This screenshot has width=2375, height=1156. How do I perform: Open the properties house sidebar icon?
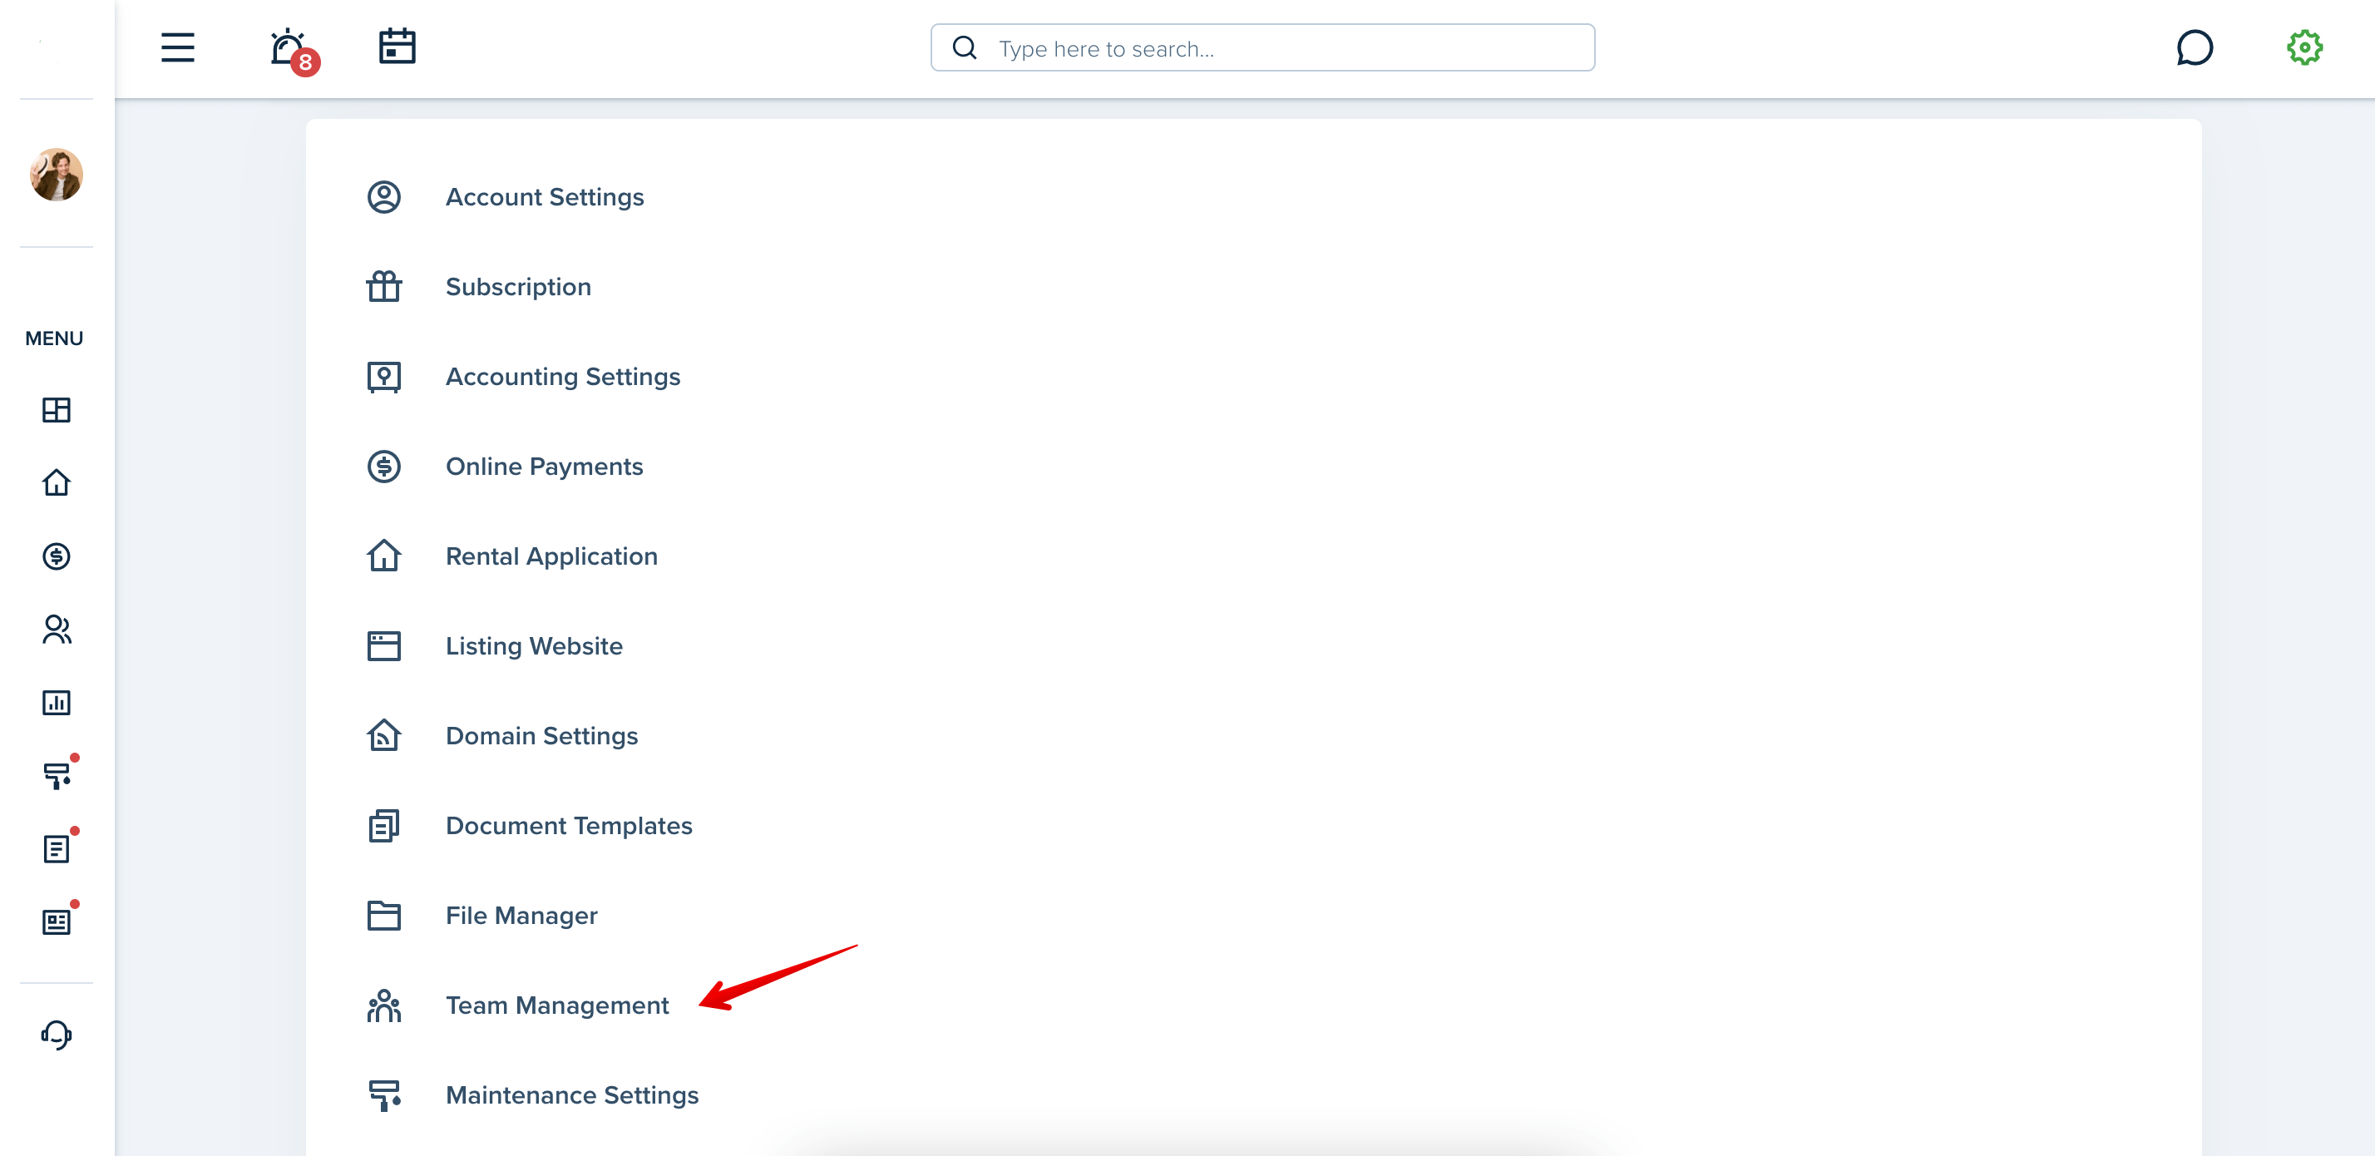pyautogui.click(x=57, y=482)
